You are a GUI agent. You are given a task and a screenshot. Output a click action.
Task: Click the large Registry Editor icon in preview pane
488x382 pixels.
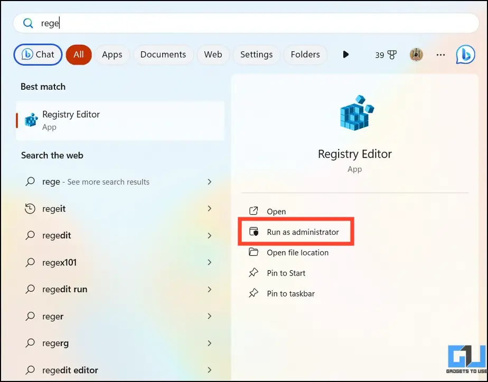click(x=356, y=112)
